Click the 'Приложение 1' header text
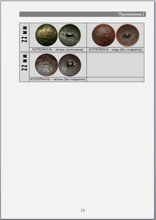 (x=131, y=14)
